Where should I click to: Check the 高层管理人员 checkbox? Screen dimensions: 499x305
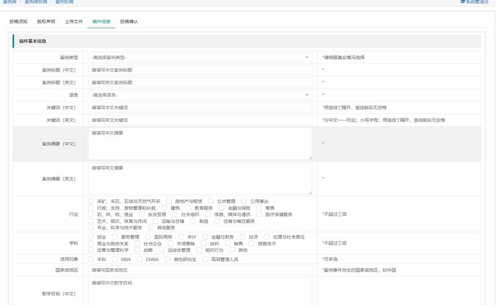(205, 259)
